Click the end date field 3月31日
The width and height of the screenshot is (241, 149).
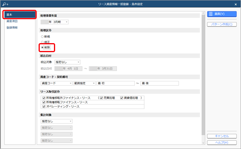tap(103, 69)
